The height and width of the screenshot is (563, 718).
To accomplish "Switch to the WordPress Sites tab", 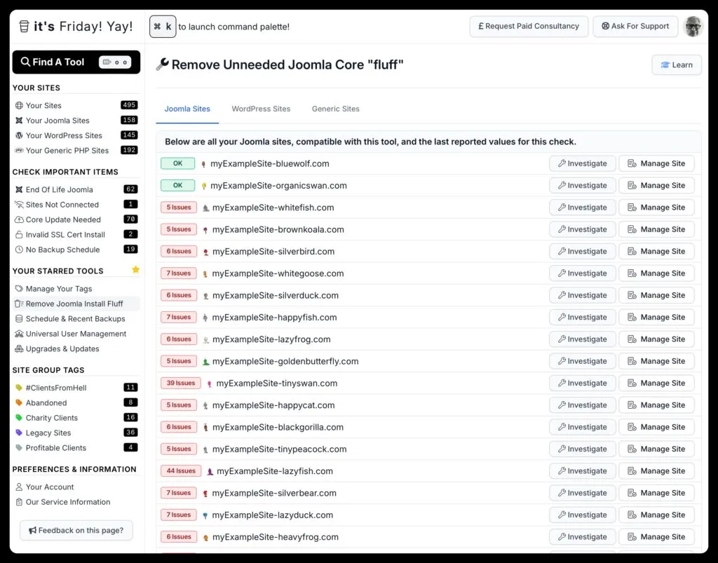I will tap(261, 109).
